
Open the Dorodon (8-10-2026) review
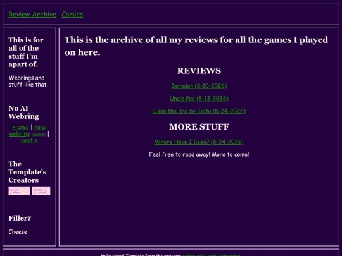[x=199, y=86]
